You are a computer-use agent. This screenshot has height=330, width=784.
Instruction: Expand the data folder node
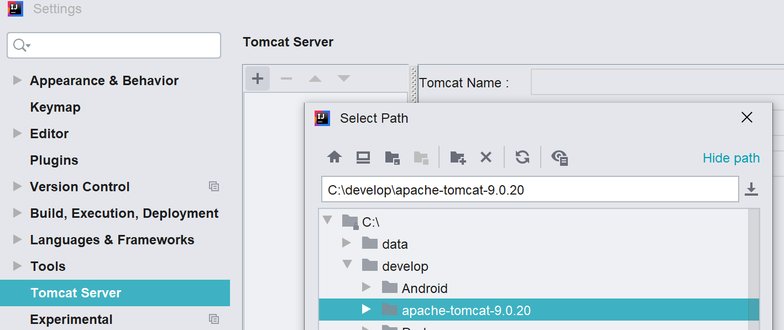tap(347, 243)
